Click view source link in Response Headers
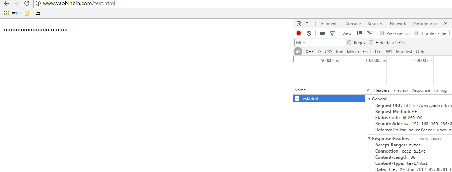This screenshot has width=452, height=172. pos(431,139)
